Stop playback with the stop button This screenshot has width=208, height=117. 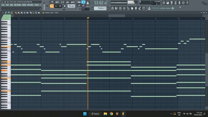click(x=60, y=6)
